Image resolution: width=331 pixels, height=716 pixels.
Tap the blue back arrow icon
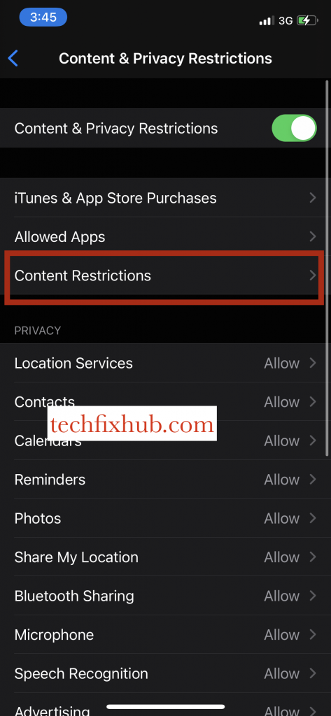pos(13,59)
